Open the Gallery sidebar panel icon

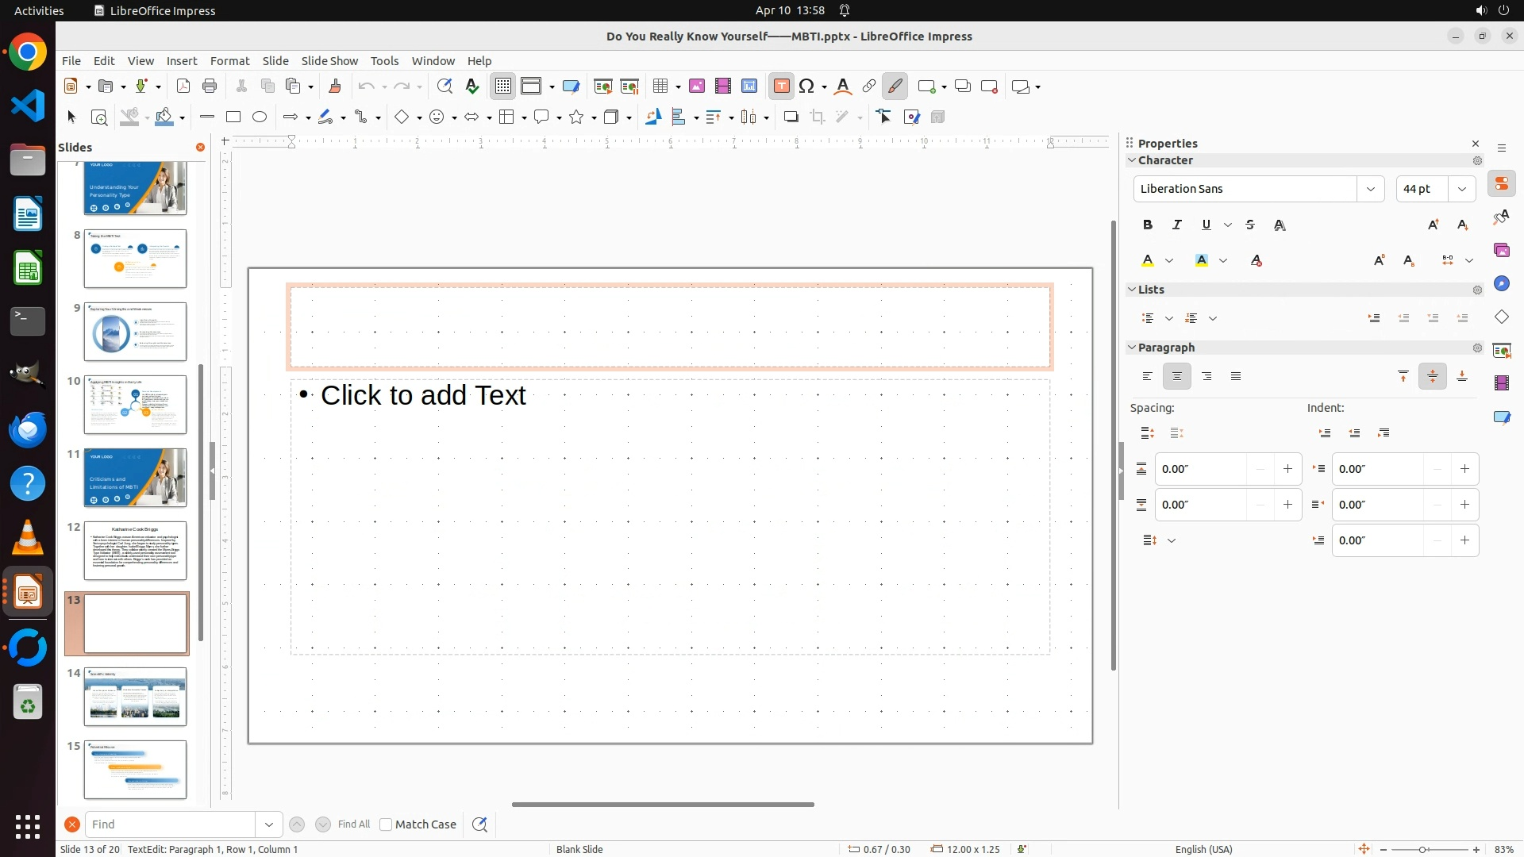tap(1502, 250)
